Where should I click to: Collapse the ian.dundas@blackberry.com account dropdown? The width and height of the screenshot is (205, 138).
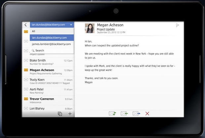(71, 25)
